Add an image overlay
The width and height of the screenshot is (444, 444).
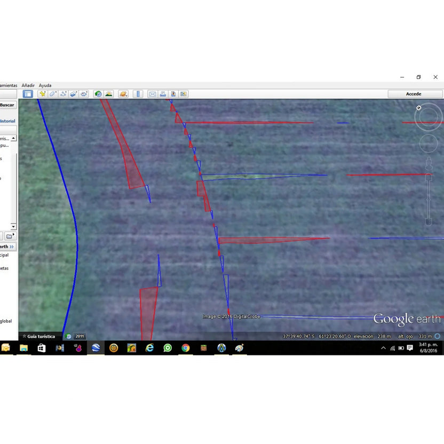point(74,94)
